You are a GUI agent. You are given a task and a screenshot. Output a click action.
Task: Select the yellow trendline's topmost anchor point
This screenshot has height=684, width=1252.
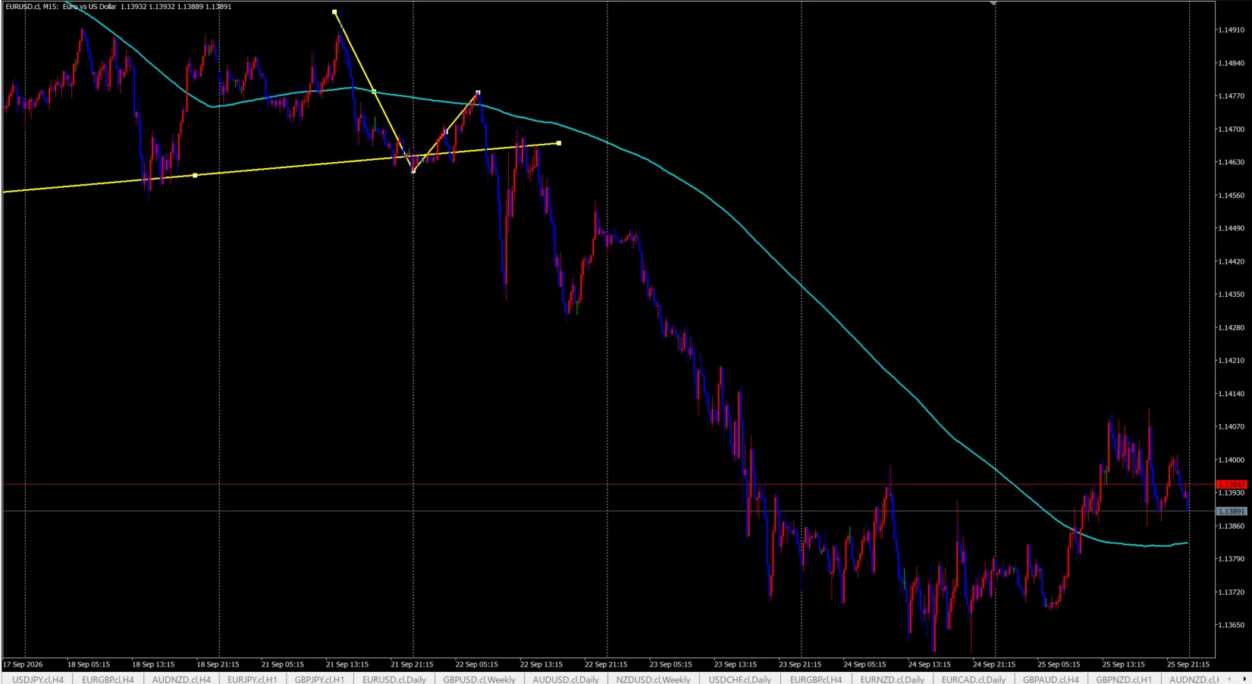(334, 12)
